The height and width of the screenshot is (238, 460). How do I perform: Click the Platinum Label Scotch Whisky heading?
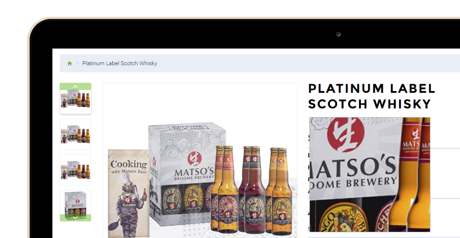tap(371, 96)
